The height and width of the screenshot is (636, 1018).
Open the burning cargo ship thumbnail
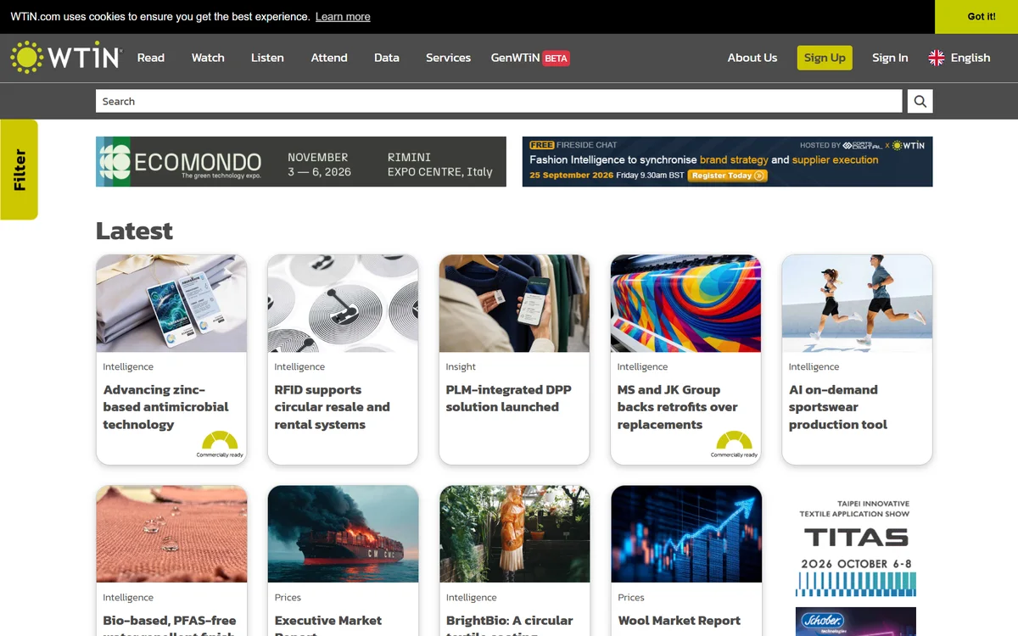(x=343, y=534)
